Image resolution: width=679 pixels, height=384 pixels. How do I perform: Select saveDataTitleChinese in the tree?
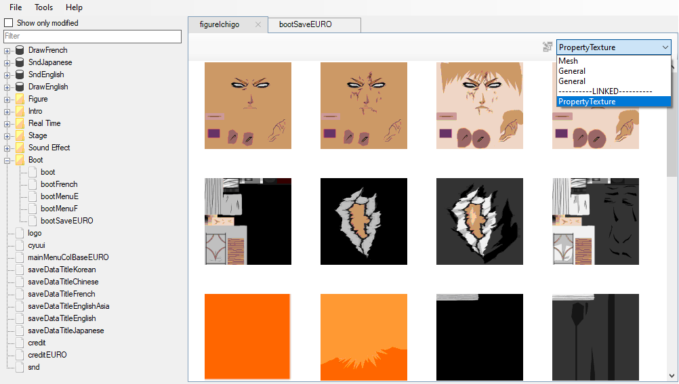point(63,282)
